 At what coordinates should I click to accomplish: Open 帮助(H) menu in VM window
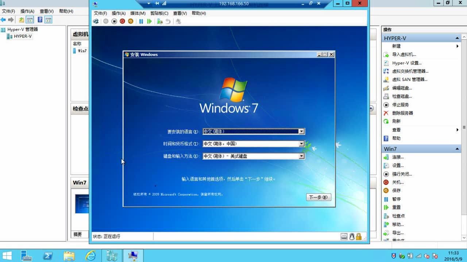click(199, 13)
